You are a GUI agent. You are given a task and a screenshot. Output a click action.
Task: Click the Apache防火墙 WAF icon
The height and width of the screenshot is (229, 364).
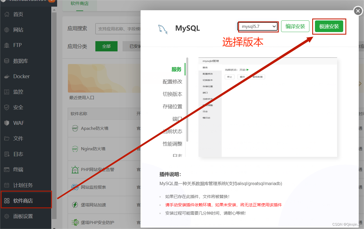(75, 128)
